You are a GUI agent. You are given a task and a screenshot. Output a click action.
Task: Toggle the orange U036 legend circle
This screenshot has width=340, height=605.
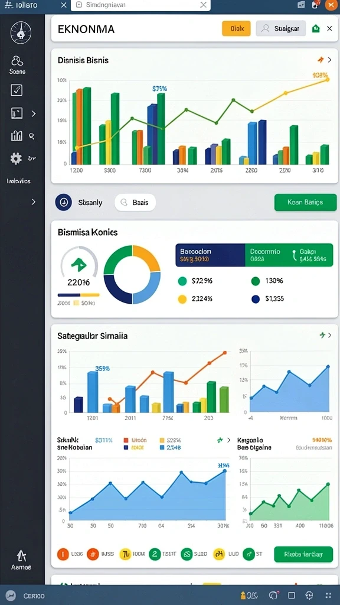point(63,554)
